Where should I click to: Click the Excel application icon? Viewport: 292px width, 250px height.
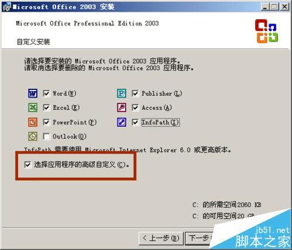point(33,107)
